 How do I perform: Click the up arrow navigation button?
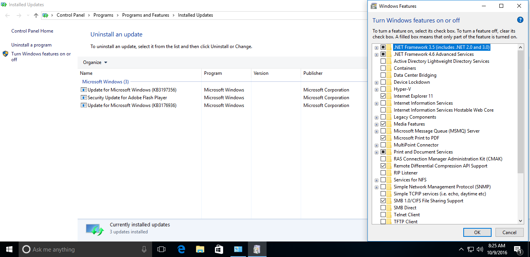pyautogui.click(x=36, y=16)
